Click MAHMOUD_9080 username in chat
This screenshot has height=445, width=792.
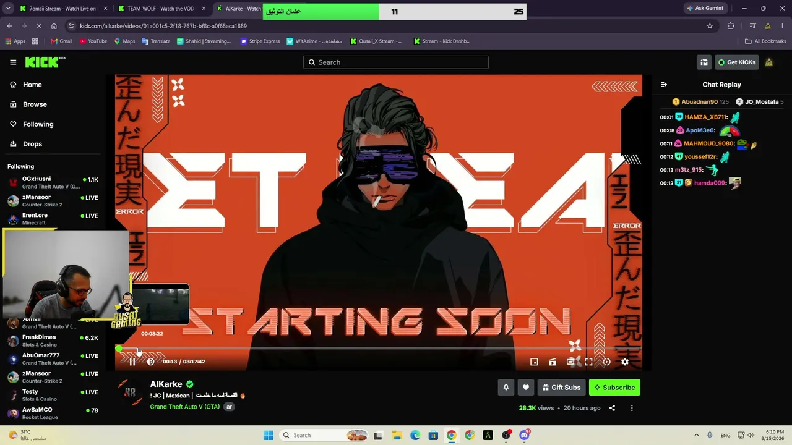tap(709, 143)
